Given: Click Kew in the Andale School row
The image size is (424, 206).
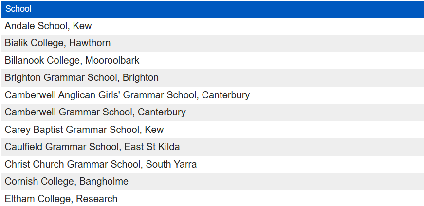Looking at the screenshot, I should [x=82, y=26].
